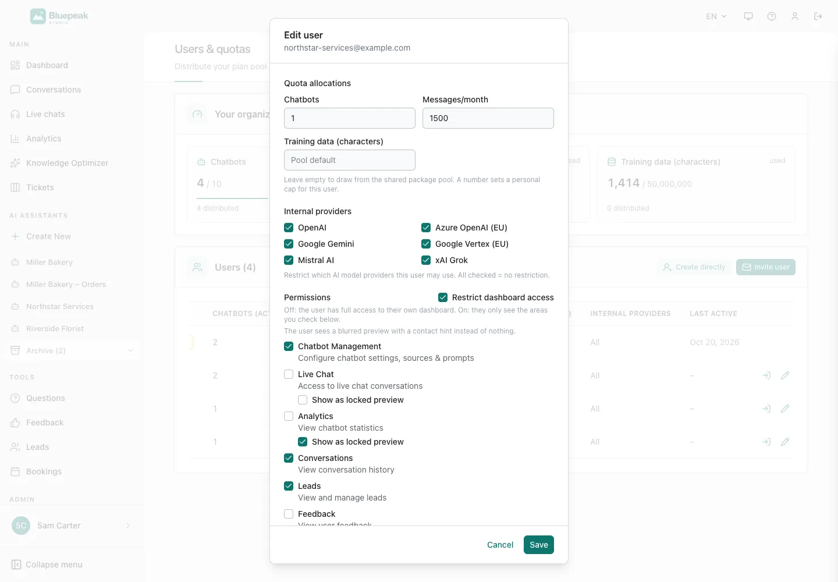Click the login-as icon in the last user row

tap(766, 442)
